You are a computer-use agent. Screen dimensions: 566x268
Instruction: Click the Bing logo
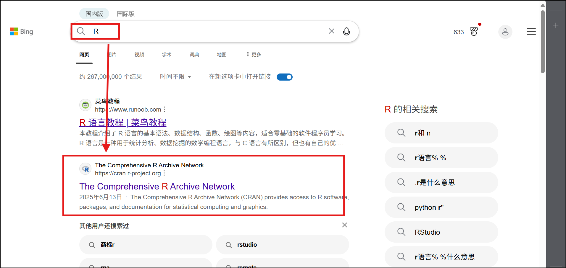click(21, 32)
